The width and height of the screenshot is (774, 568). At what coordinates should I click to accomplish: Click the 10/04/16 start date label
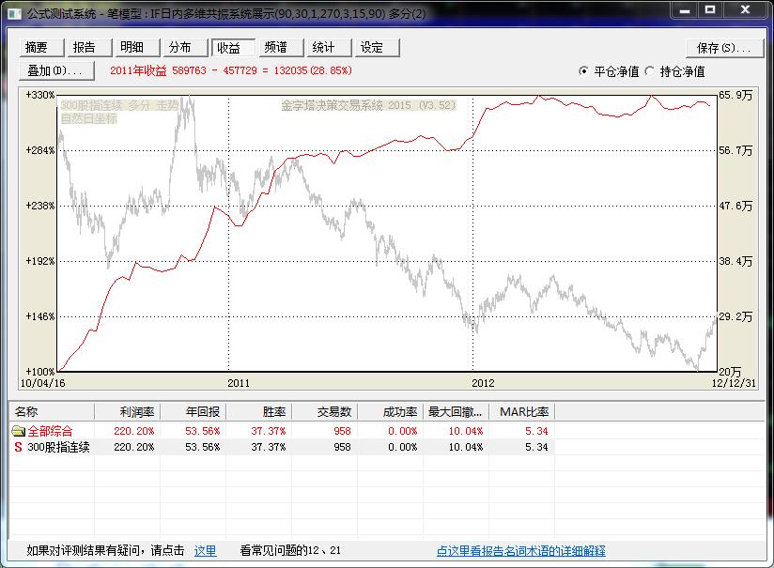point(42,383)
